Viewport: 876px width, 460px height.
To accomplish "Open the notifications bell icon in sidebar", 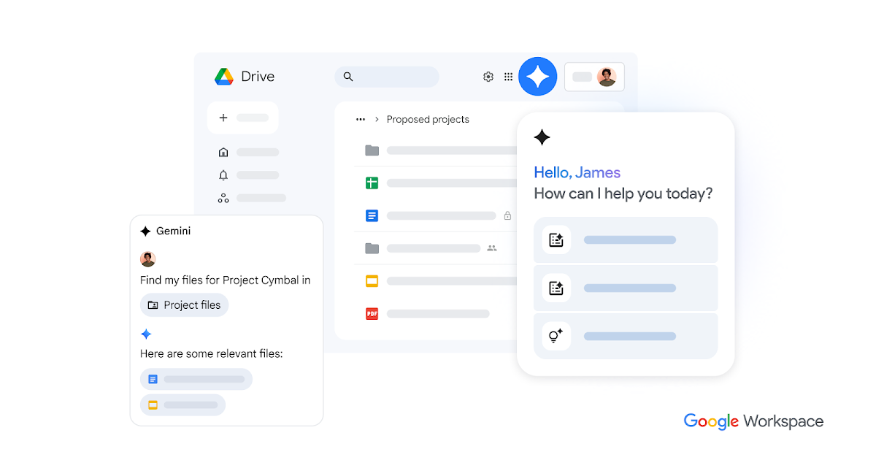I will click(x=223, y=175).
